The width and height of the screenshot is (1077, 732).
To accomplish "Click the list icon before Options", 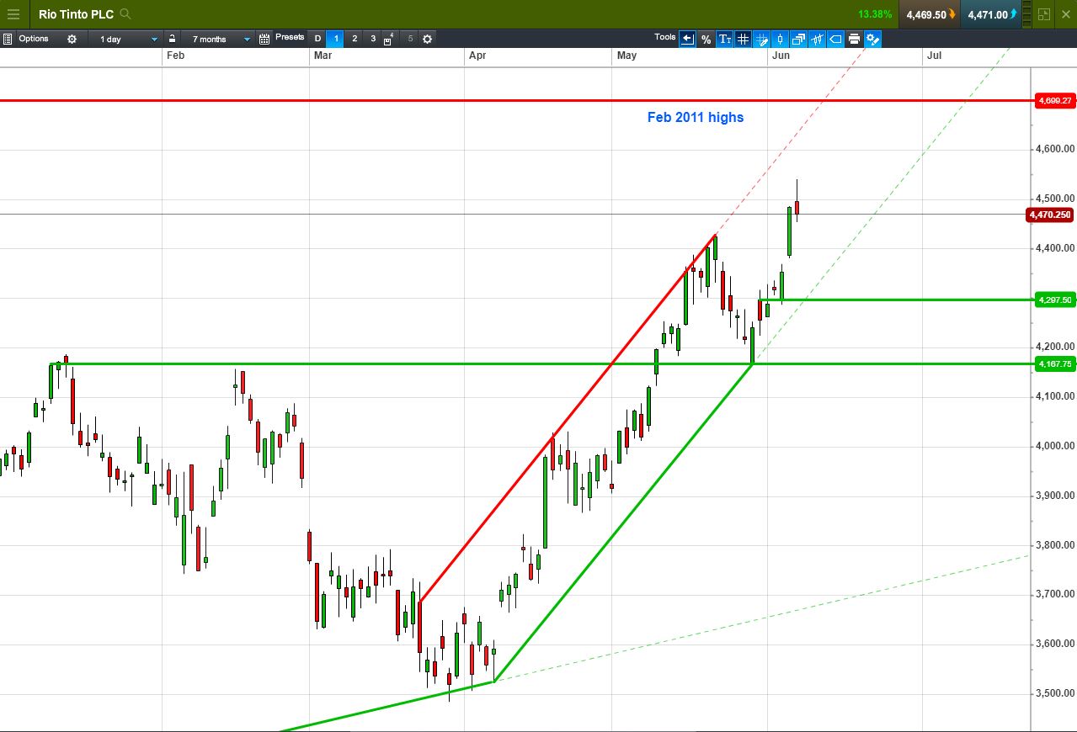I will coord(8,39).
